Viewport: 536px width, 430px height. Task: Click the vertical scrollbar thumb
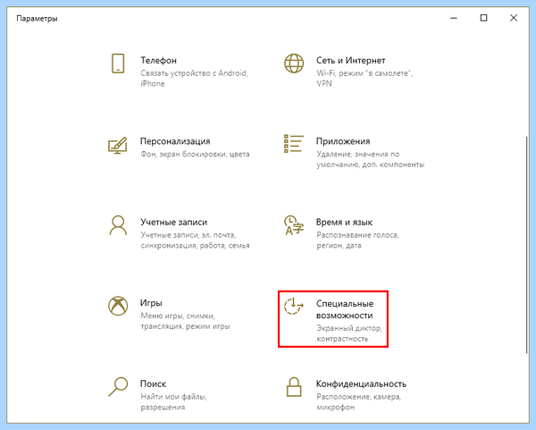[x=526, y=245]
